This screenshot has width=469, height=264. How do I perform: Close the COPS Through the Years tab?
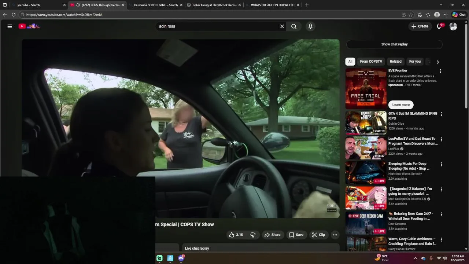123,5
